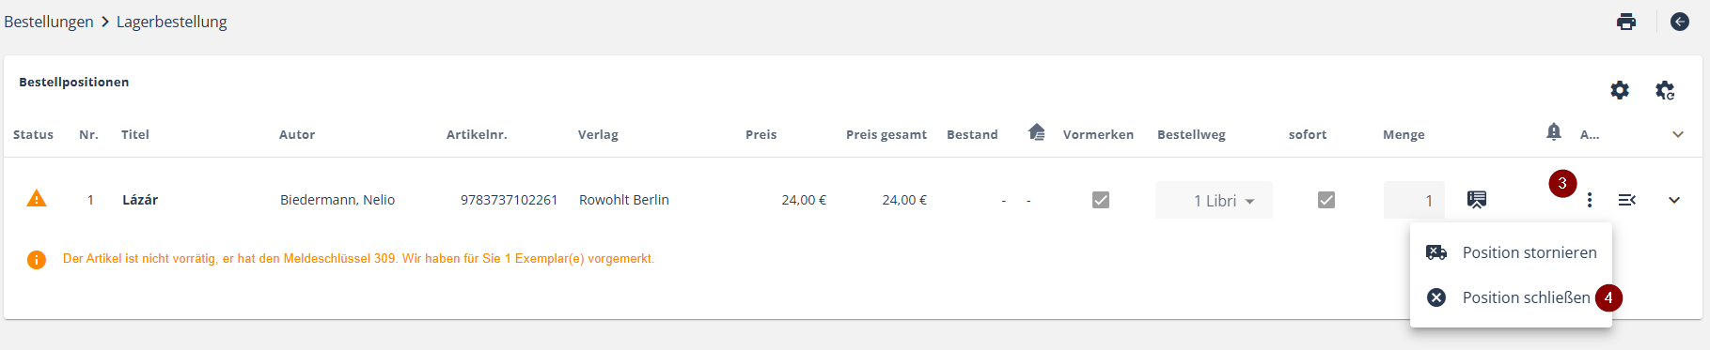Click the gear with refresh icon
Viewport: 1710px width, 350px height.
[1665, 90]
